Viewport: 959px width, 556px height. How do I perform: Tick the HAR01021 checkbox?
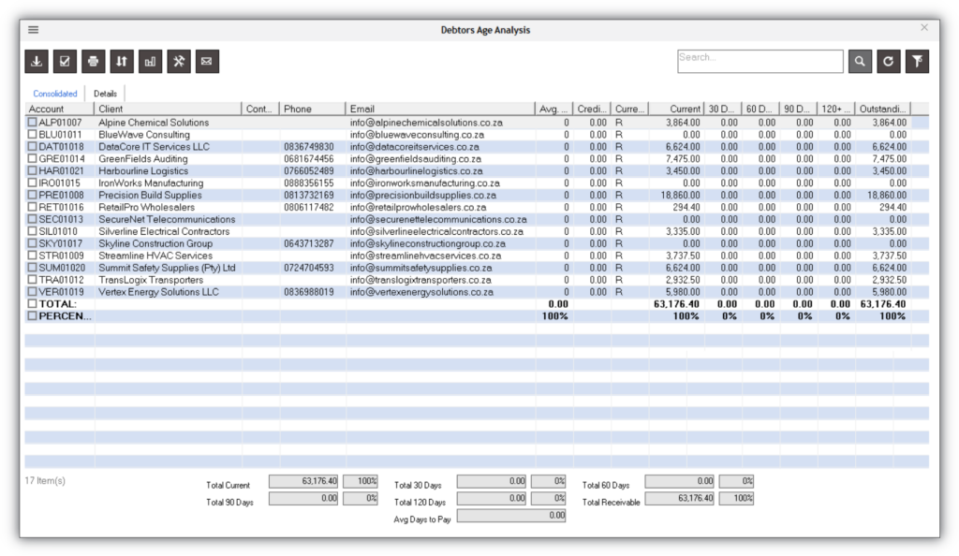[x=32, y=171]
